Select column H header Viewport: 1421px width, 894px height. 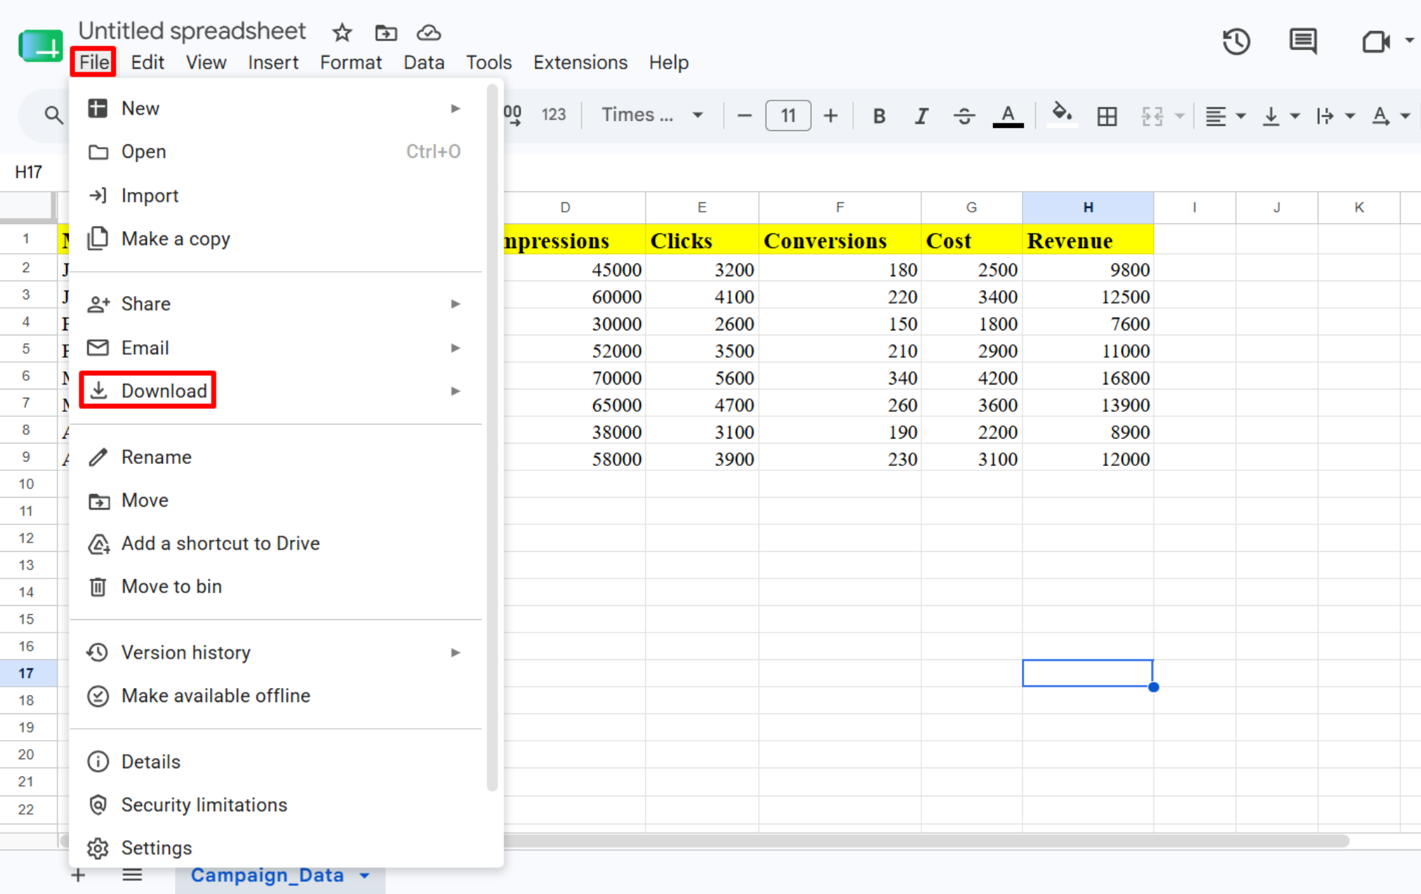1088,207
